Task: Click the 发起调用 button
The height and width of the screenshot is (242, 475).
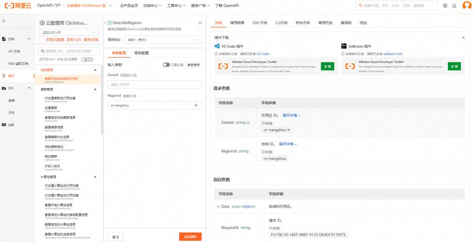Action: click(190, 237)
